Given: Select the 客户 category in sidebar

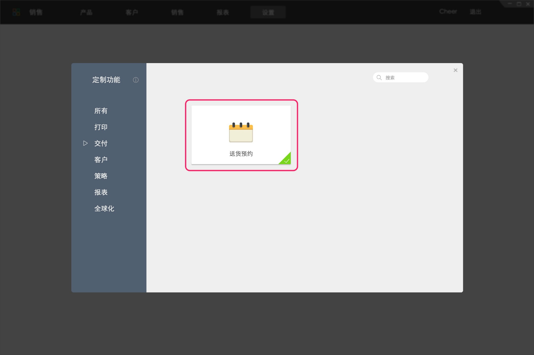Looking at the screenshot, I should coord(101,160).
